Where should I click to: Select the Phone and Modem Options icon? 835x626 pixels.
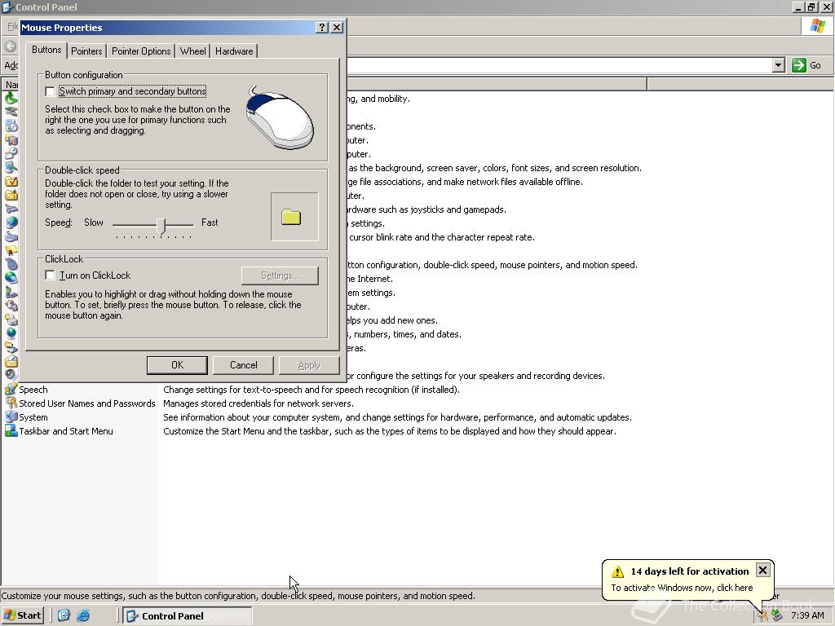pyautogui.click(x=11, y=293)
